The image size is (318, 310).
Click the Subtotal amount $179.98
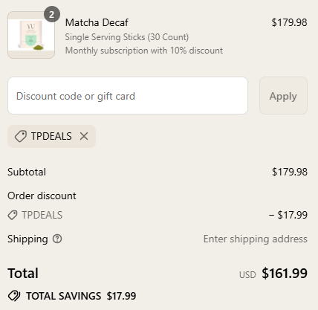tap(290, 172)
